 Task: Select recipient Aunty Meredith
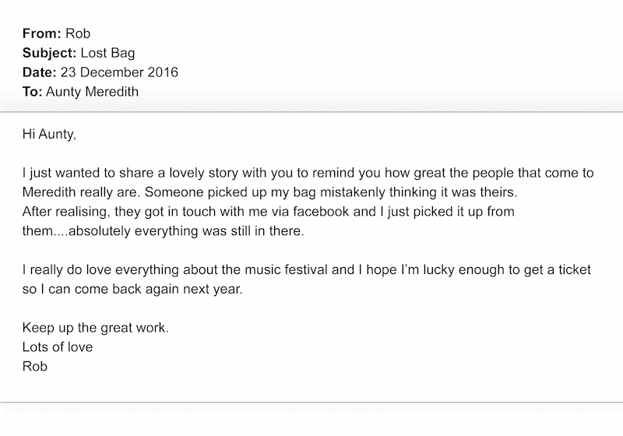92,92
